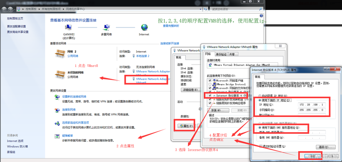Click adapter icon next to 本地连接 2
The height and width of the screenshot is (162, 342).
pyautogui.click(x=134, y=56)
